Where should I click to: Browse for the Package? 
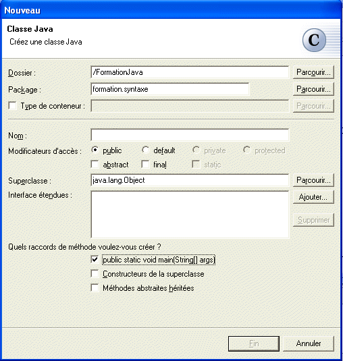point(313,89)
